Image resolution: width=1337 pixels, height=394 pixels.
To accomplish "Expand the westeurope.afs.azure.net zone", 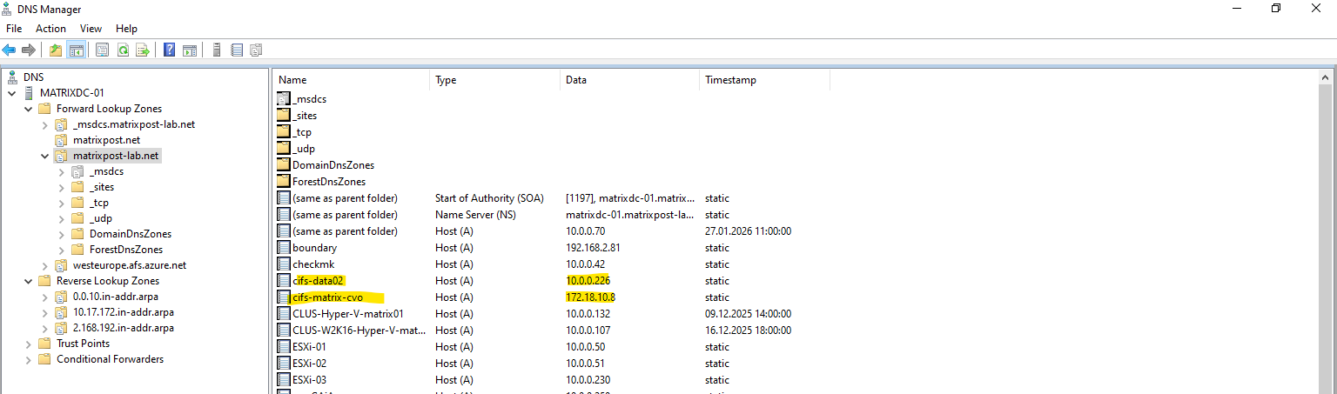I will (x=45, y=265).
